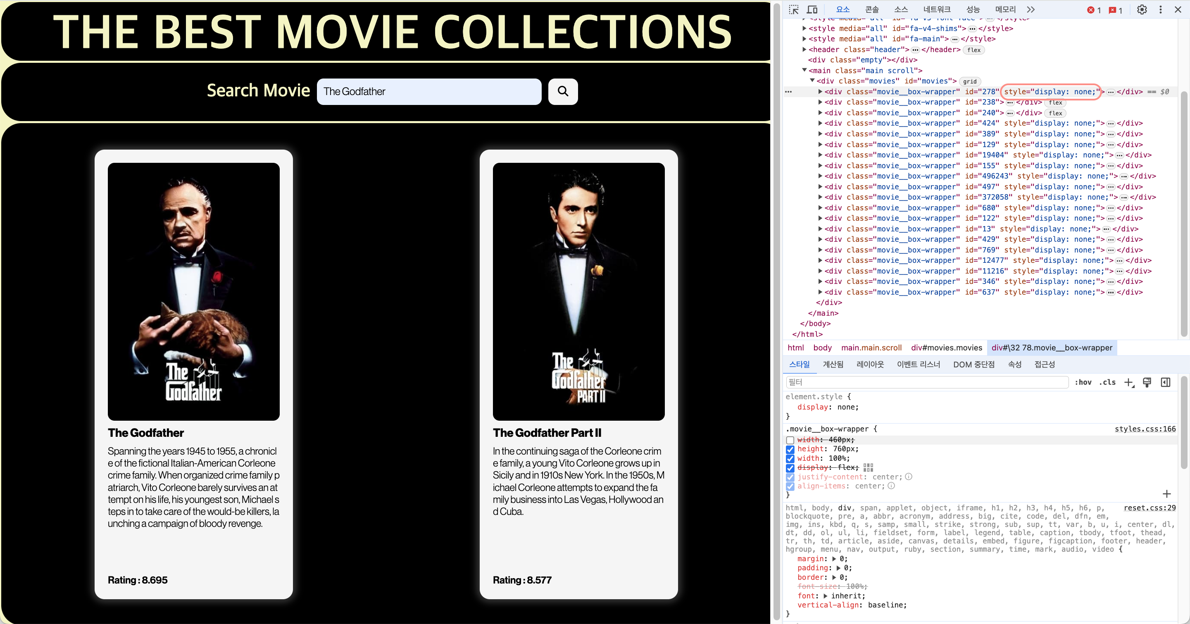The width and height of the screenshot is (1190, 624).
Task: Open DevTools three-dot customize menu
Action: [x=1160, y=10]
